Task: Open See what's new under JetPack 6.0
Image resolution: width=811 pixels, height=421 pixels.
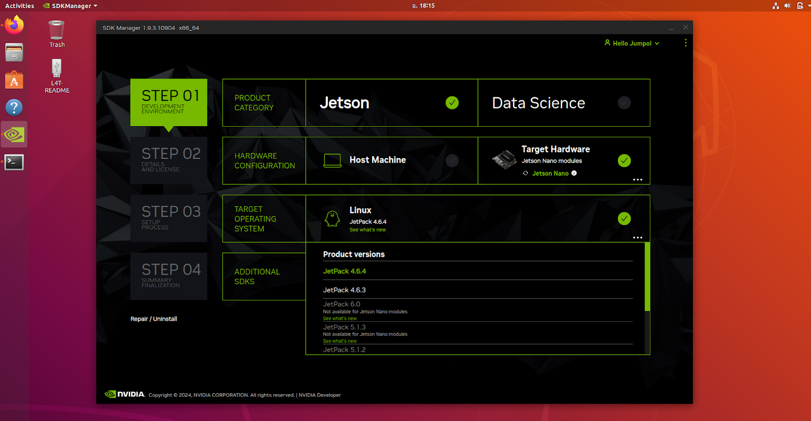Action: 340,319
